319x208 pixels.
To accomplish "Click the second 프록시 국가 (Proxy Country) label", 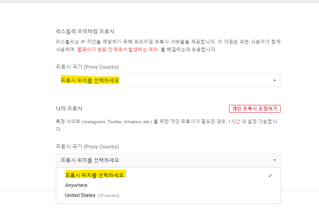I will (x=87, y=147).
